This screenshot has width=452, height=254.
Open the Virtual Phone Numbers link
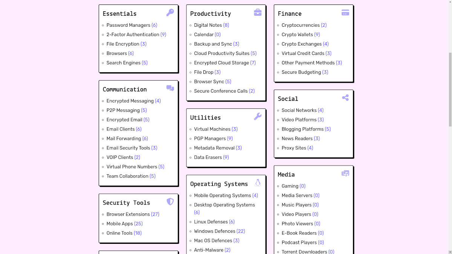(132, 167)
